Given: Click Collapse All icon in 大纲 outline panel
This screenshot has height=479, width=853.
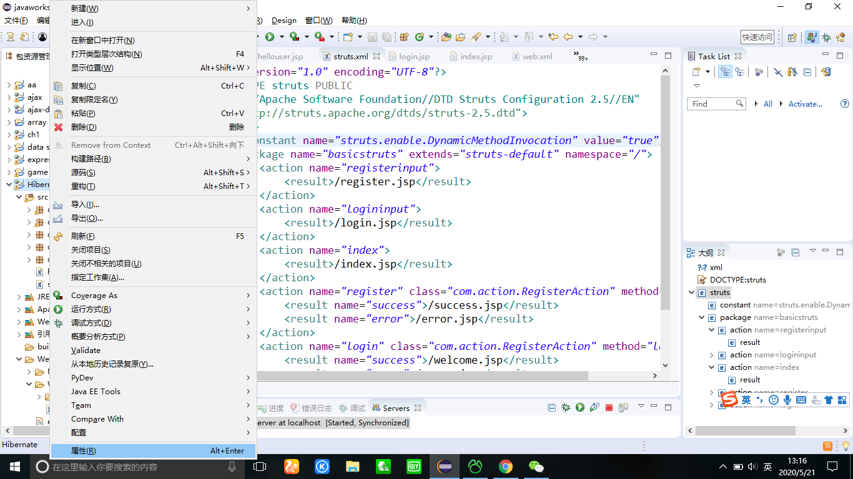Looking at the screenshot, I should [x=795, y=253].
